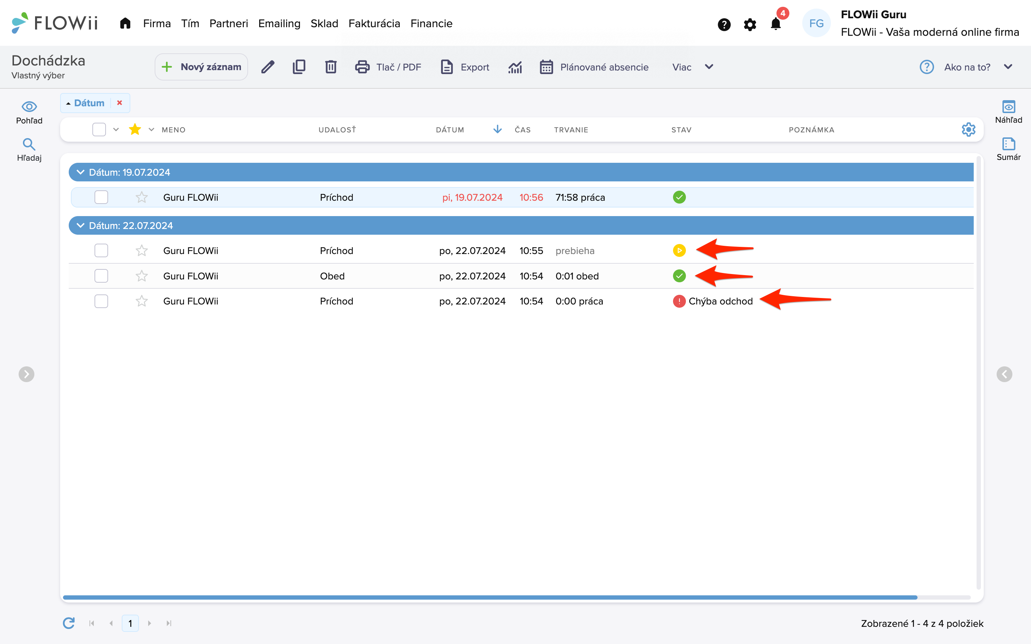Open the Sklad menu

324,23
